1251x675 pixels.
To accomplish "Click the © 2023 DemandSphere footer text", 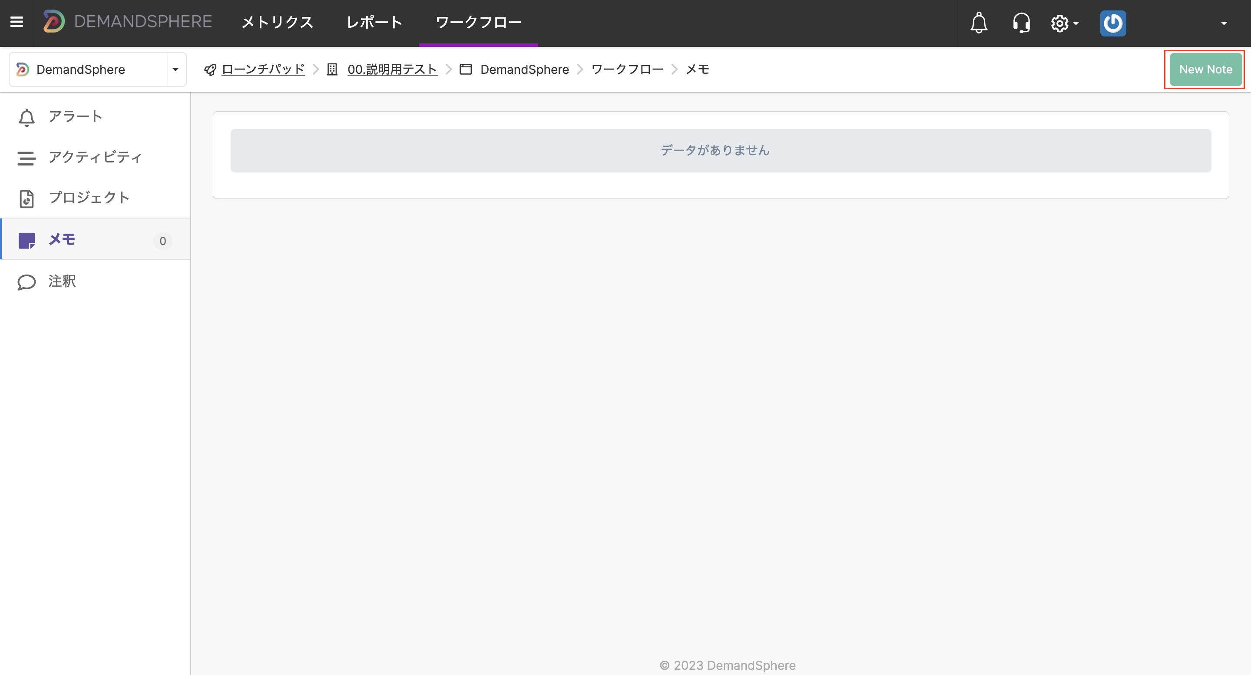I will tap(727, 665).
